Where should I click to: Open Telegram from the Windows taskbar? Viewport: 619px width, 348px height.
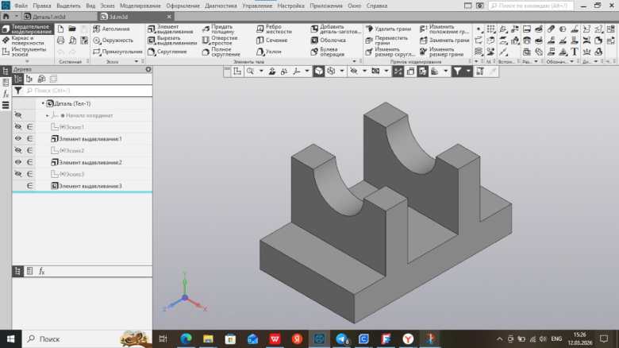coord(342,338)
